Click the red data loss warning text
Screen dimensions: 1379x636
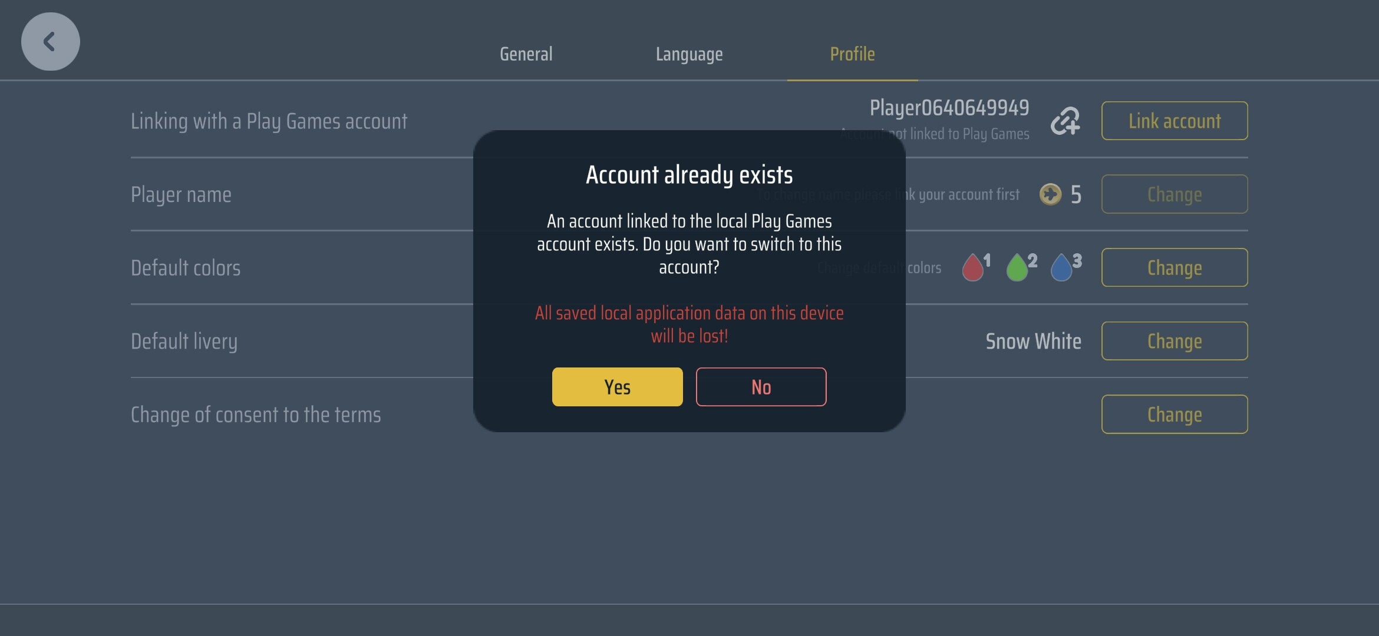(x=689, y=324)
